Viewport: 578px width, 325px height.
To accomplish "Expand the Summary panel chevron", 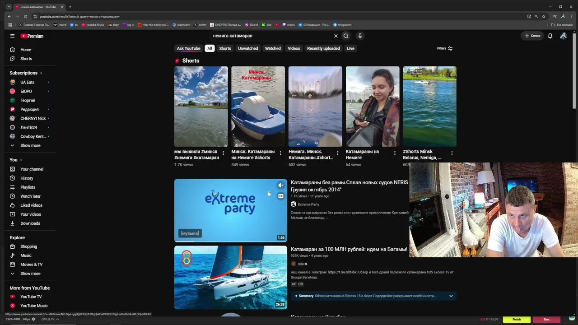I will [x=451, y=296].
